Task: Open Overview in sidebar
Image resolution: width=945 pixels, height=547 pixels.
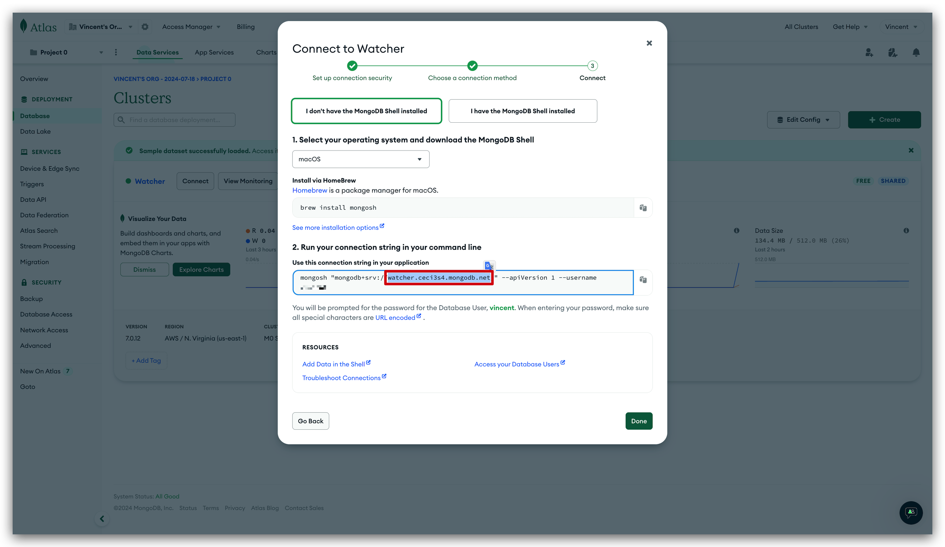Action: pyautogui.click(x=34, y=79)
